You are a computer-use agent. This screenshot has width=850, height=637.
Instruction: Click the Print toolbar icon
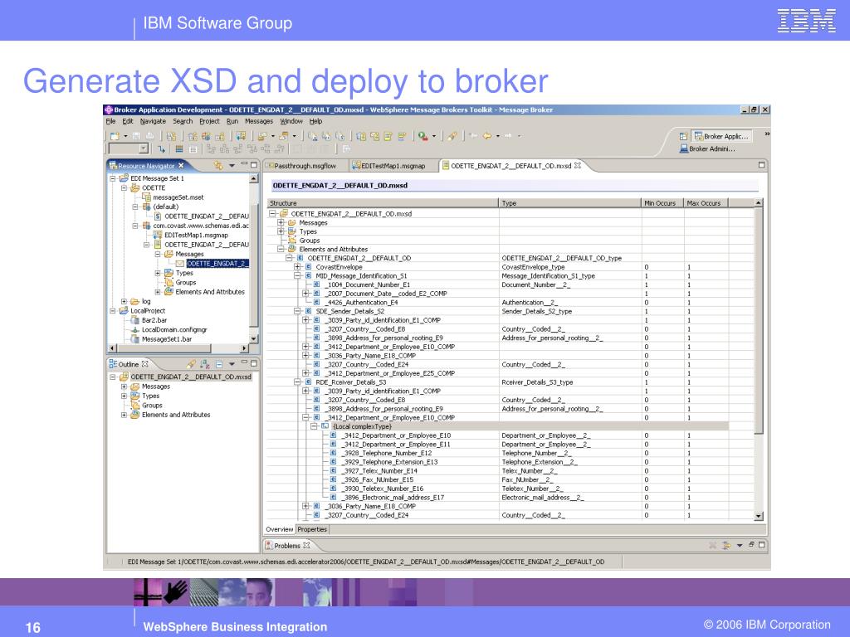coord(149,136)
